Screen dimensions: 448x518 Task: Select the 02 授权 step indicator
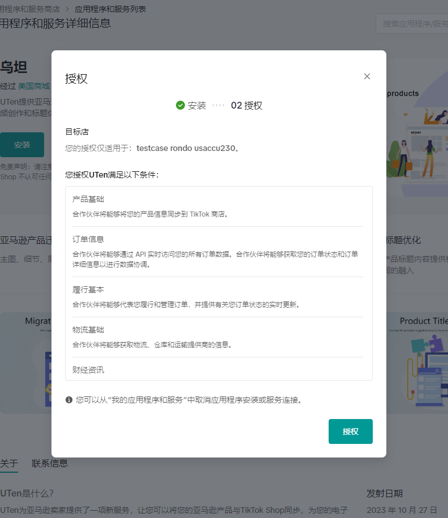[x=247, y=106]
